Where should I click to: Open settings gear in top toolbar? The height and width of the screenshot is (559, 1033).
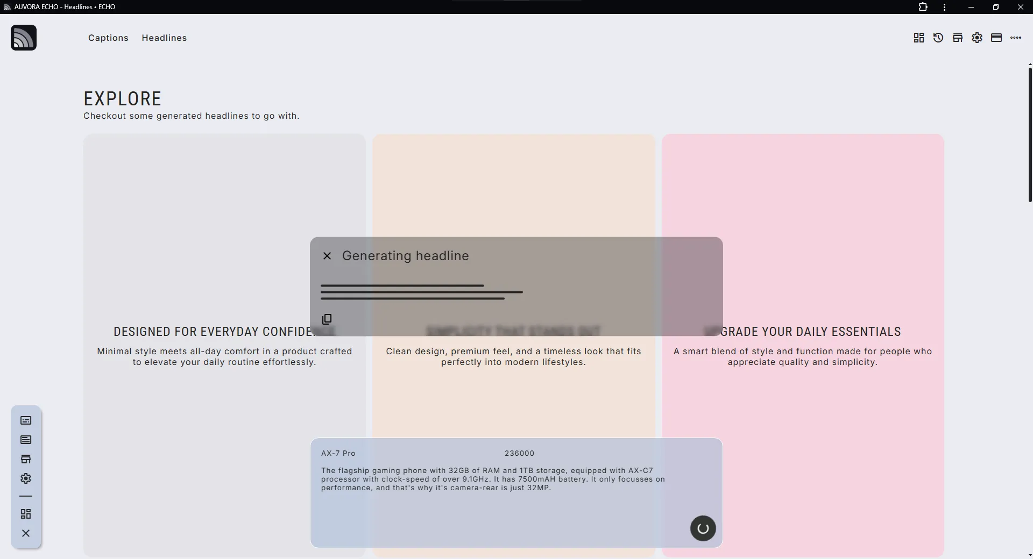(977, 38)
